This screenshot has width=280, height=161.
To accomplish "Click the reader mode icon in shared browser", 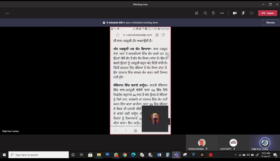I will point(157,35).
